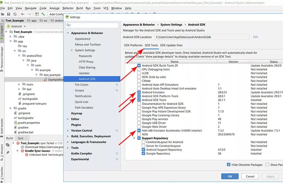Collapse System Settings subtree
The width and height of the screenshot is (283, 183).
pos(72,50)
